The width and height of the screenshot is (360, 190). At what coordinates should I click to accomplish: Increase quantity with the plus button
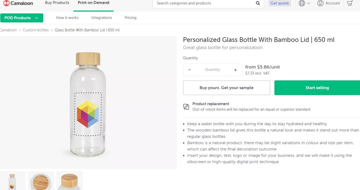[236, 70]
